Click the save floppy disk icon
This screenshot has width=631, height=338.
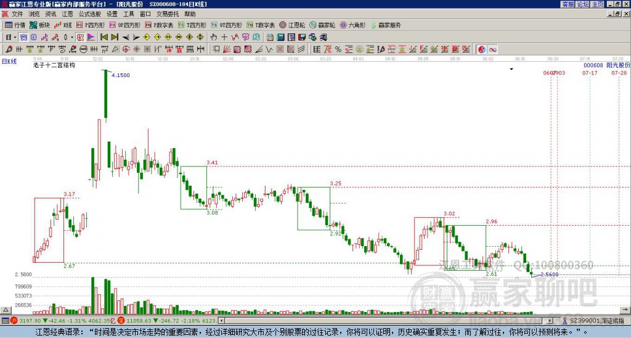click(302, 37)
